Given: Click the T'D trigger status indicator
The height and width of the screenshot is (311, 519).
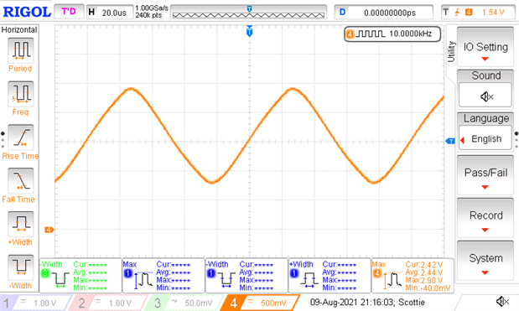Looking at the screenshot, I should [69, 12].
